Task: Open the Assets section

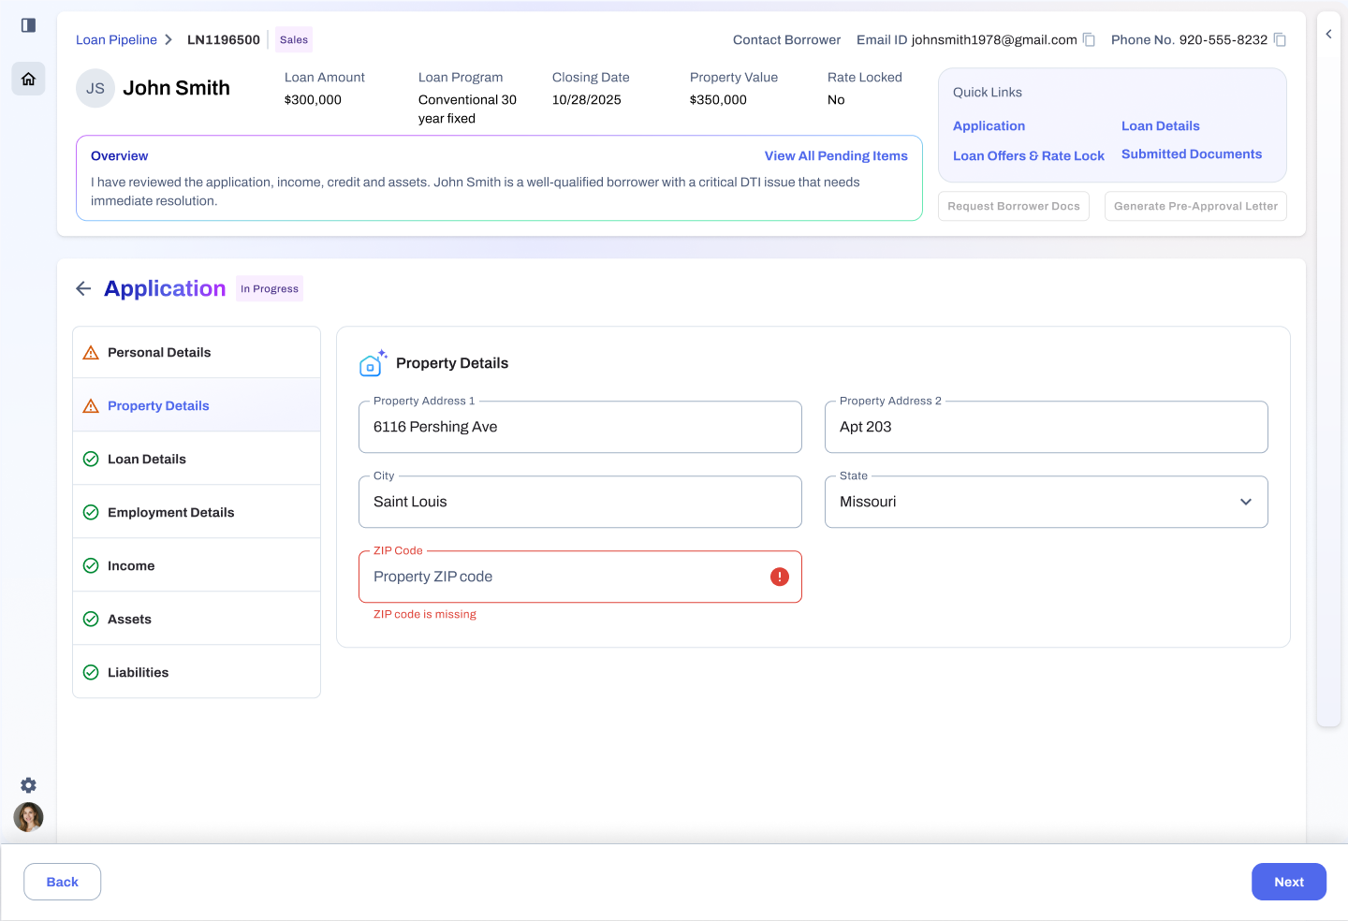Action: pyautogui.click(x=197, y=619)
